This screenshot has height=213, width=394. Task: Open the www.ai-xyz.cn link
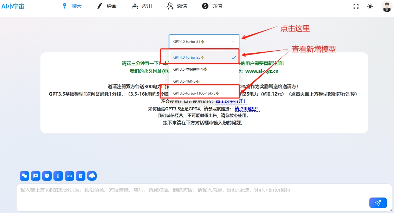pyautogui.click(x=262, y=71)
